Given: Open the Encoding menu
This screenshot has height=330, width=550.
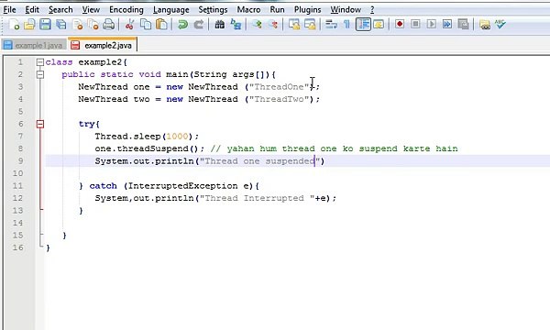Looking at the screenshot, I should click(x=126, y=9).
